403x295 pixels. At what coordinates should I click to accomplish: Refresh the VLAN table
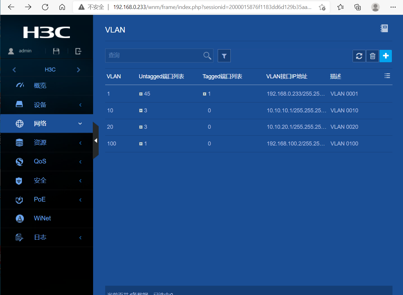(359, 56)
